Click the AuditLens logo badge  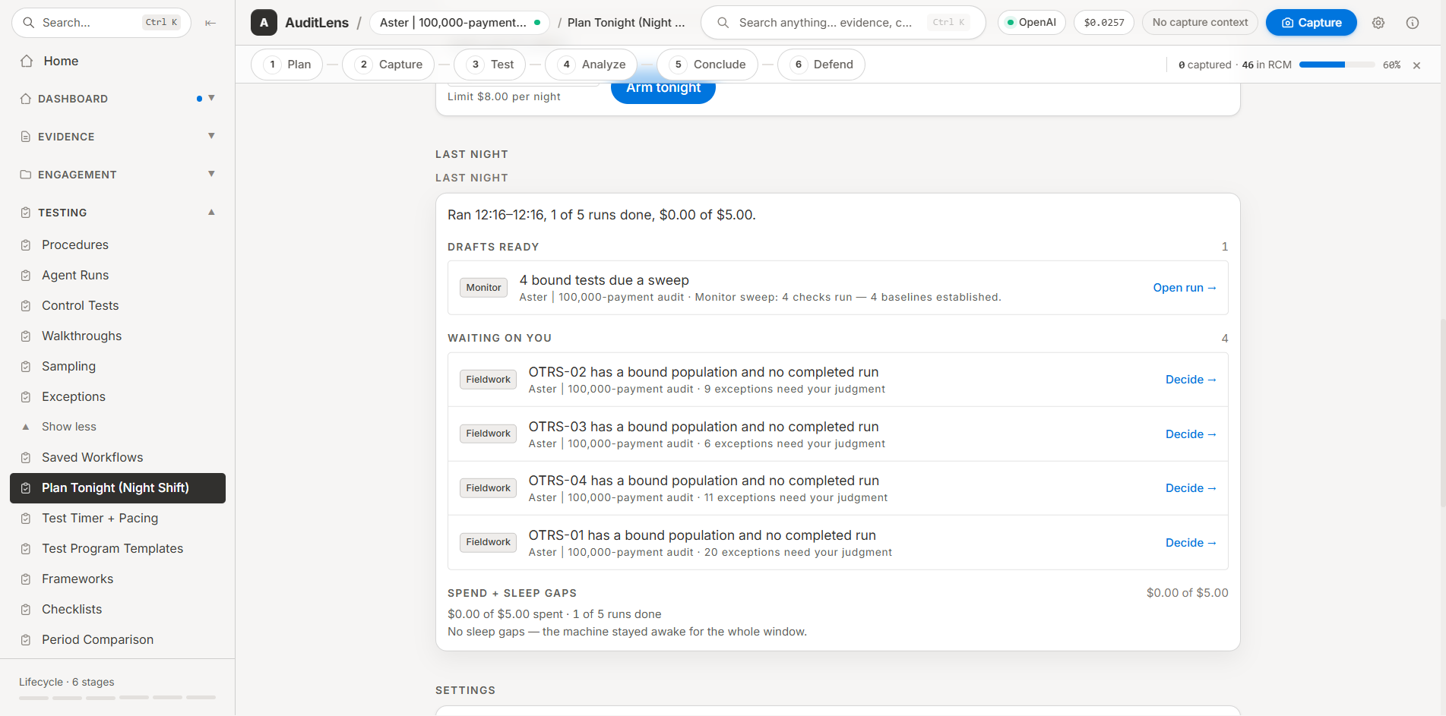coord(264,23)
